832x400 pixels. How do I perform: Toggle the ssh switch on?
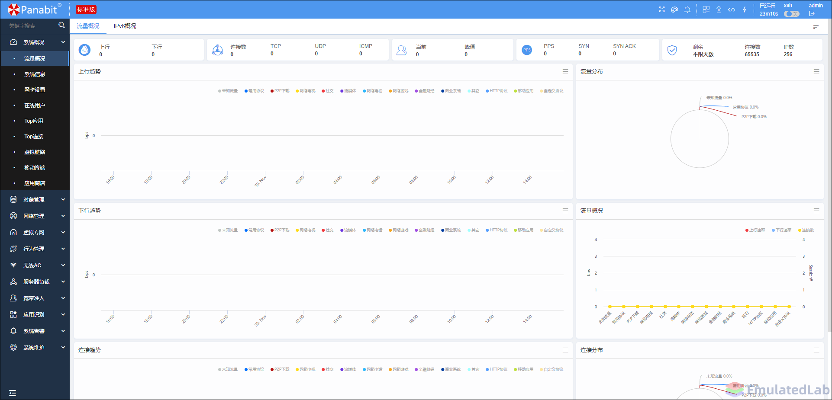[791, 14]
